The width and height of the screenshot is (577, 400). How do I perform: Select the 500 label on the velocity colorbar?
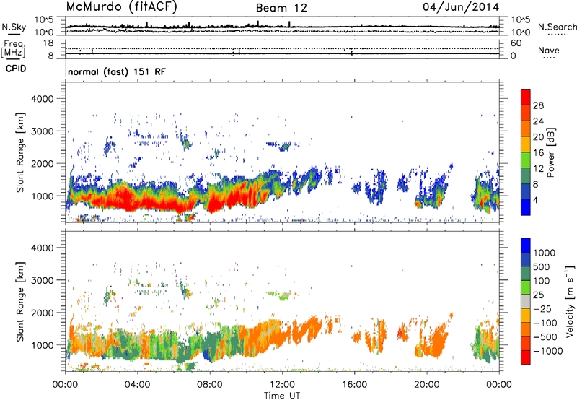point(542,267)
